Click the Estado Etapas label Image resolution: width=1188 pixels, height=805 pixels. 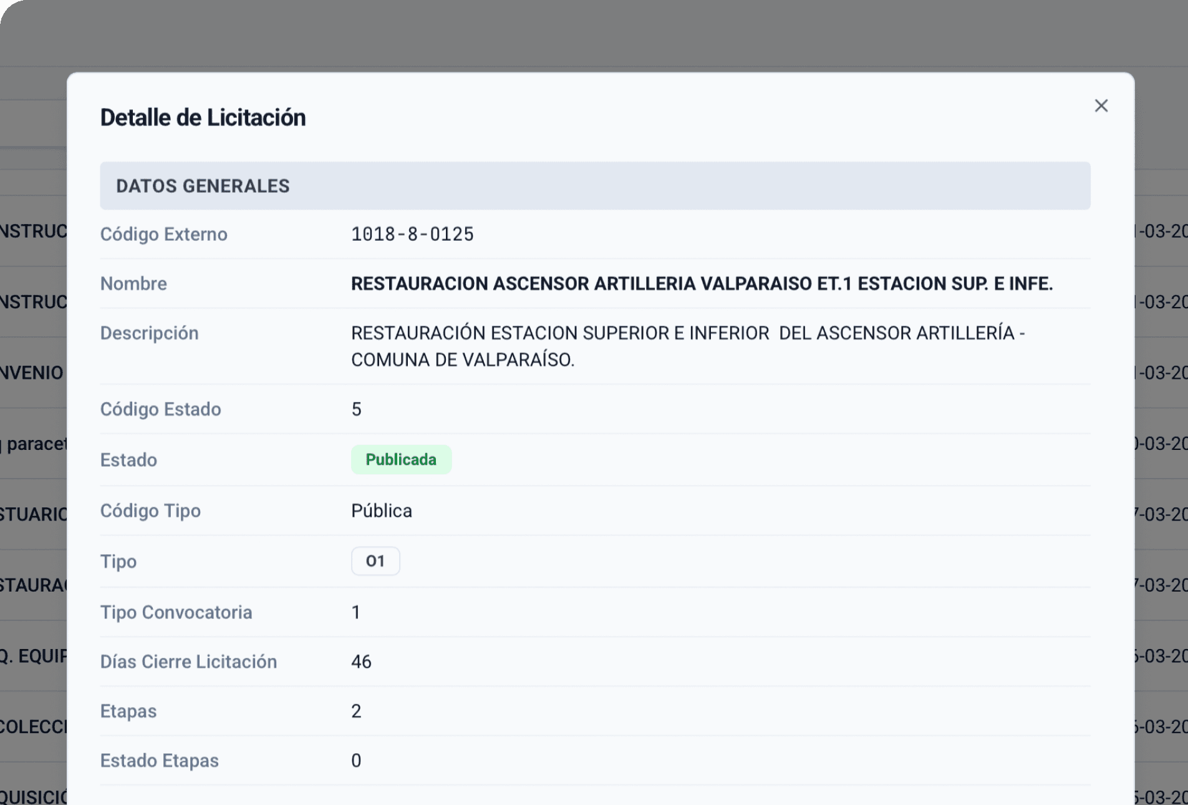pyautogui.click(x=159, y=760)
